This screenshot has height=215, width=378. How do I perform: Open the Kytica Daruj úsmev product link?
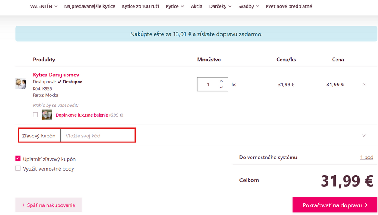(x=56, y=75)
